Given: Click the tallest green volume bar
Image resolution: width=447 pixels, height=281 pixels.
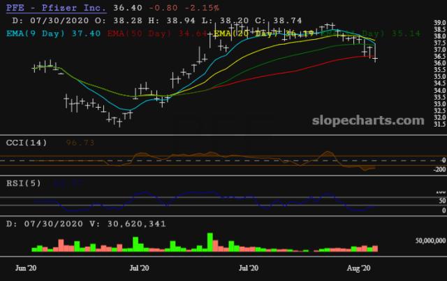Looking at the screenshot, I should (209, 241).
